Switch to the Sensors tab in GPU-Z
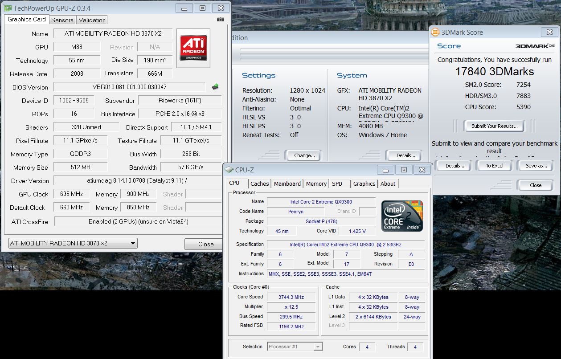Viewport: 561px width, 359px height. tap(62, 20)
